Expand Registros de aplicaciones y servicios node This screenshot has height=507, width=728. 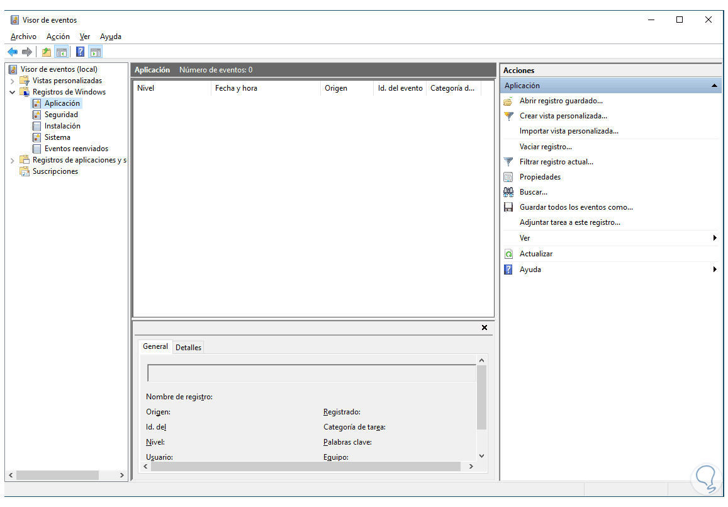[x=13, y=161]
